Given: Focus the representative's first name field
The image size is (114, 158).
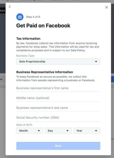Looking at the screenshot, I should (58, 88).
